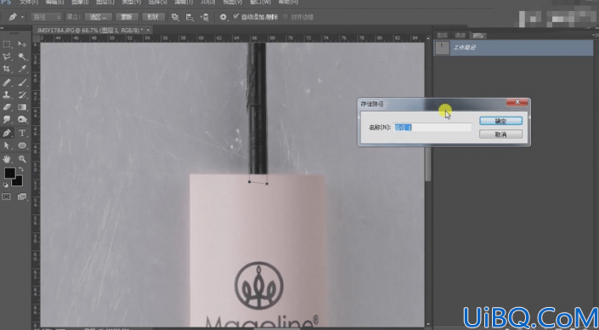Open the Type menu
The height and width of the screenshot is (330, 599).
[x=131, y=3]
